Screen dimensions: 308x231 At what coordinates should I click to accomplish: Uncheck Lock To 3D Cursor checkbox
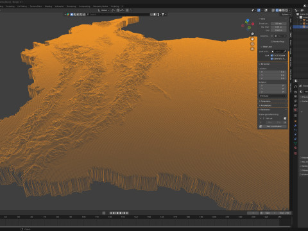[x=272, y=55]
